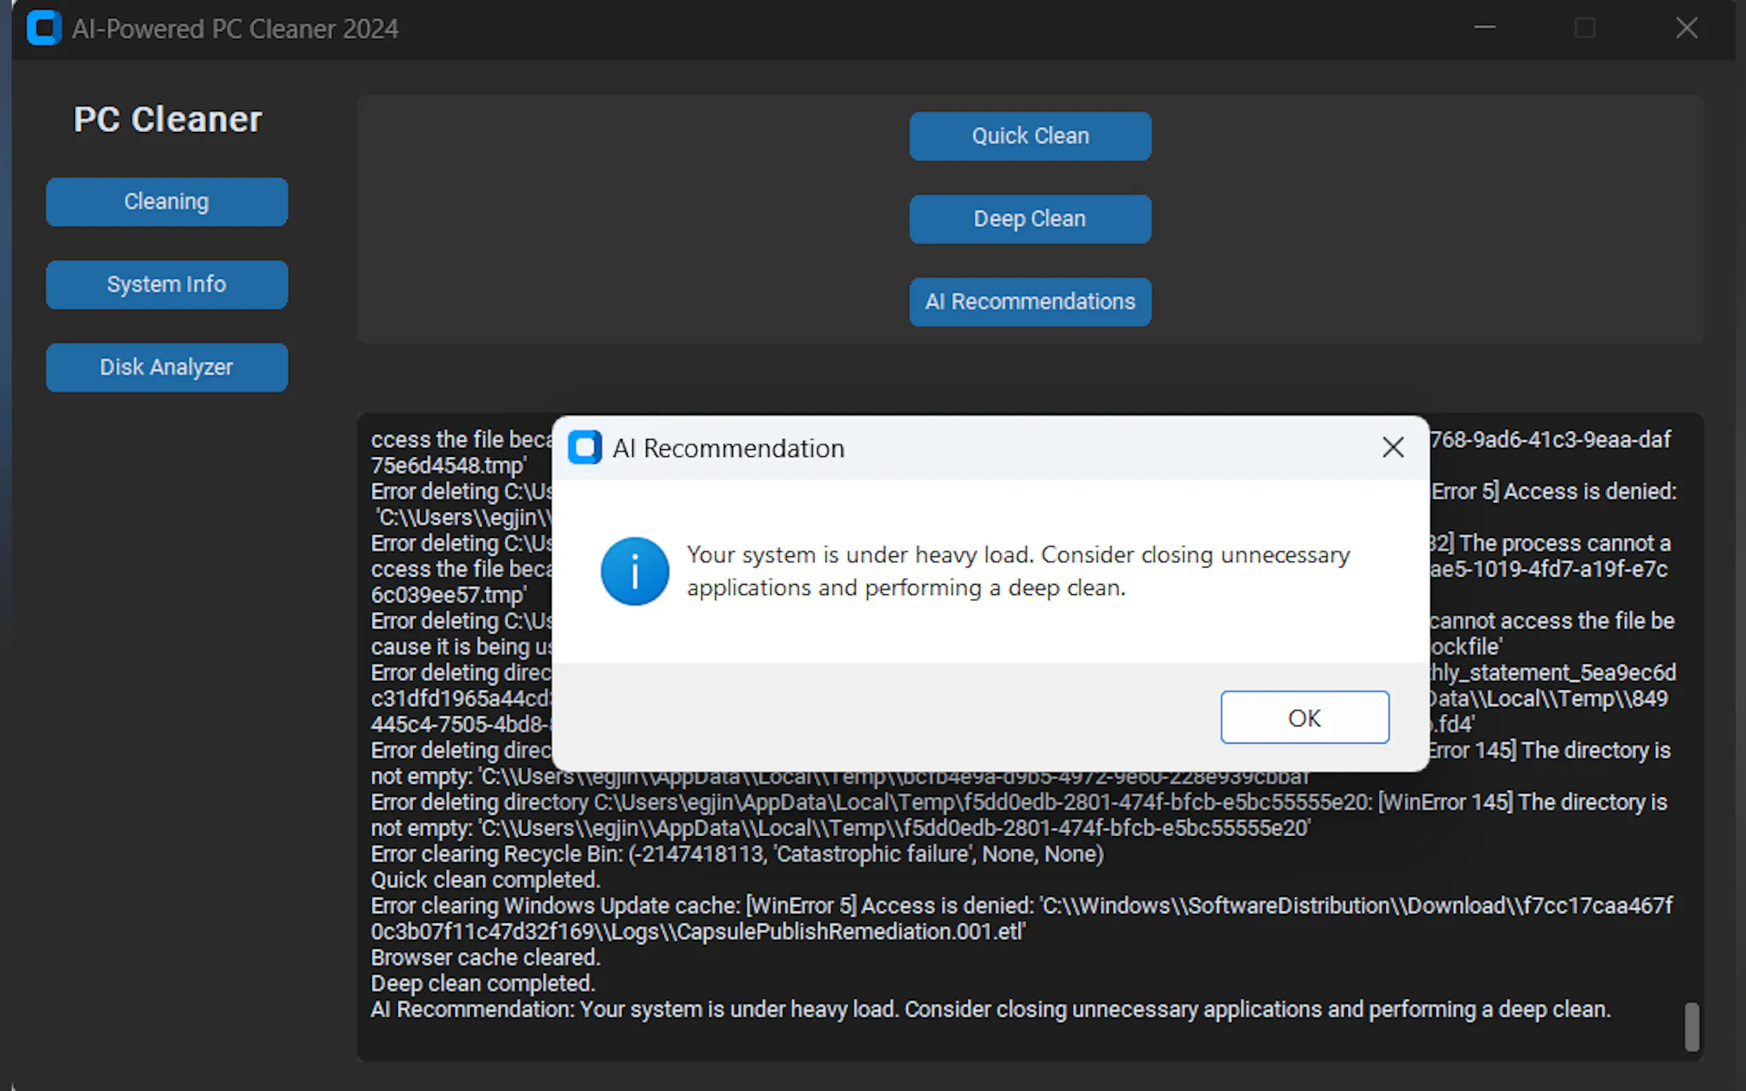
Task: Open the System Info section
Action: (x=167, y=284)
